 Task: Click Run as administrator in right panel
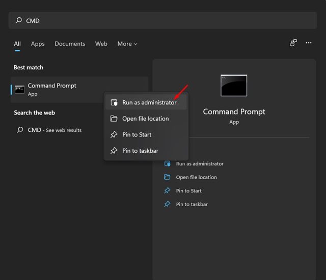[199, 164]
